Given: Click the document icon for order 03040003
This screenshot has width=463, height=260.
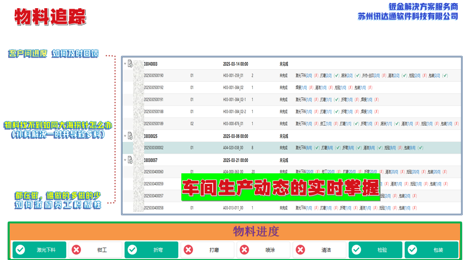Looking at the screenshot, I should [130, 64].
